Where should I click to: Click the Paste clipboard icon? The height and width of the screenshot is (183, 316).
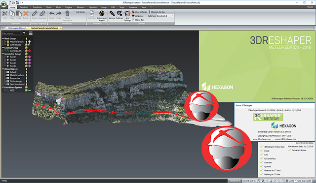pos(19,14)
